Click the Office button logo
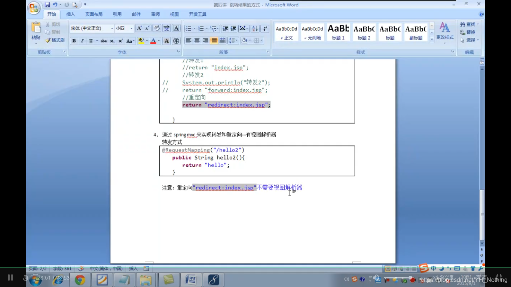This screenshot has height=287, width=511. click(34, 8)
